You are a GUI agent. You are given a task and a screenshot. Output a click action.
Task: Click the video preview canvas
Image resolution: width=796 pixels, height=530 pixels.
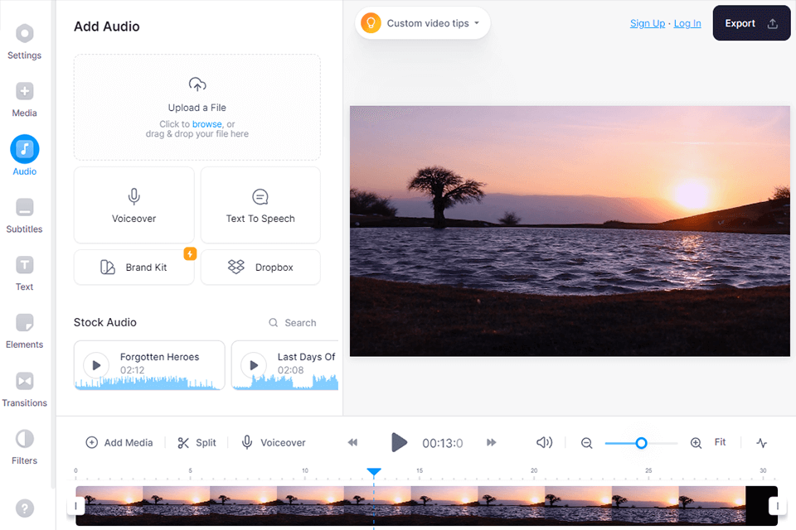(x=570, y=231)
